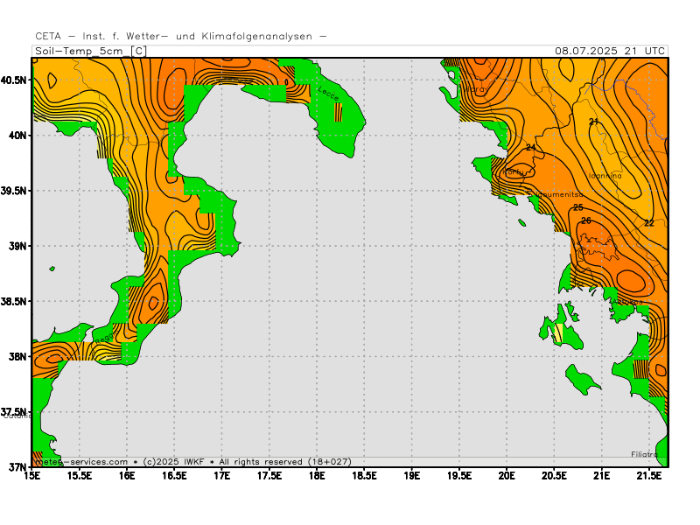
Task: Click the 'Filiatra' city label
Action: tap(644, 454)
